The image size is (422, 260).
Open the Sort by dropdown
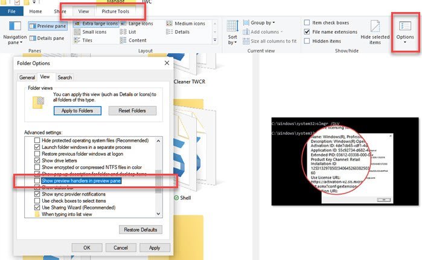tap(232, 33)
